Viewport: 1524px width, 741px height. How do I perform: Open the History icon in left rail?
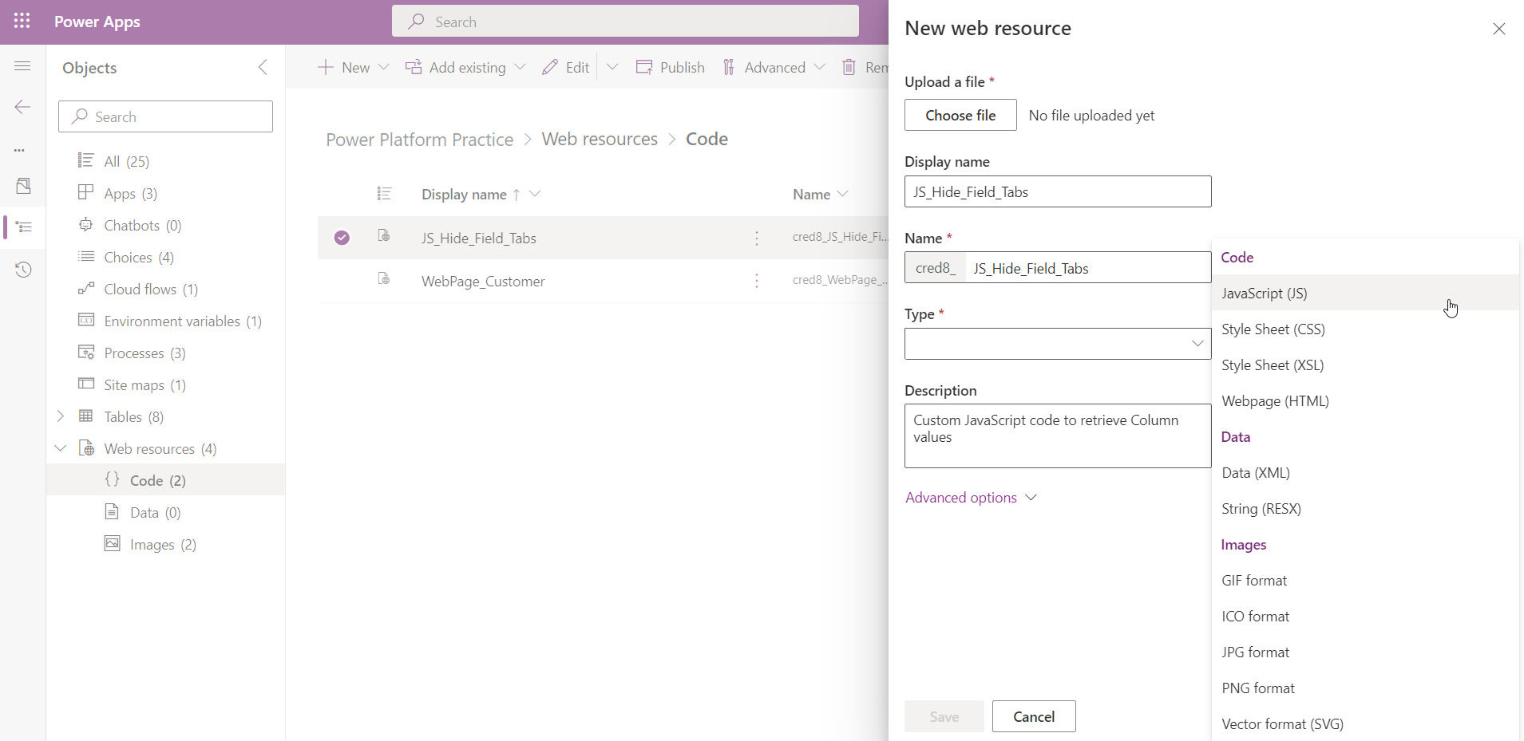tap(23, 270)
